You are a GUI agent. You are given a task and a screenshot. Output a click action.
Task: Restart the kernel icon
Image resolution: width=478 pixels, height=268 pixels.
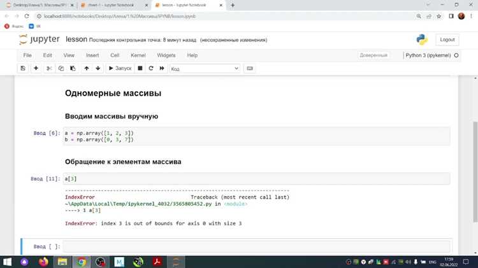click(151, 69)
